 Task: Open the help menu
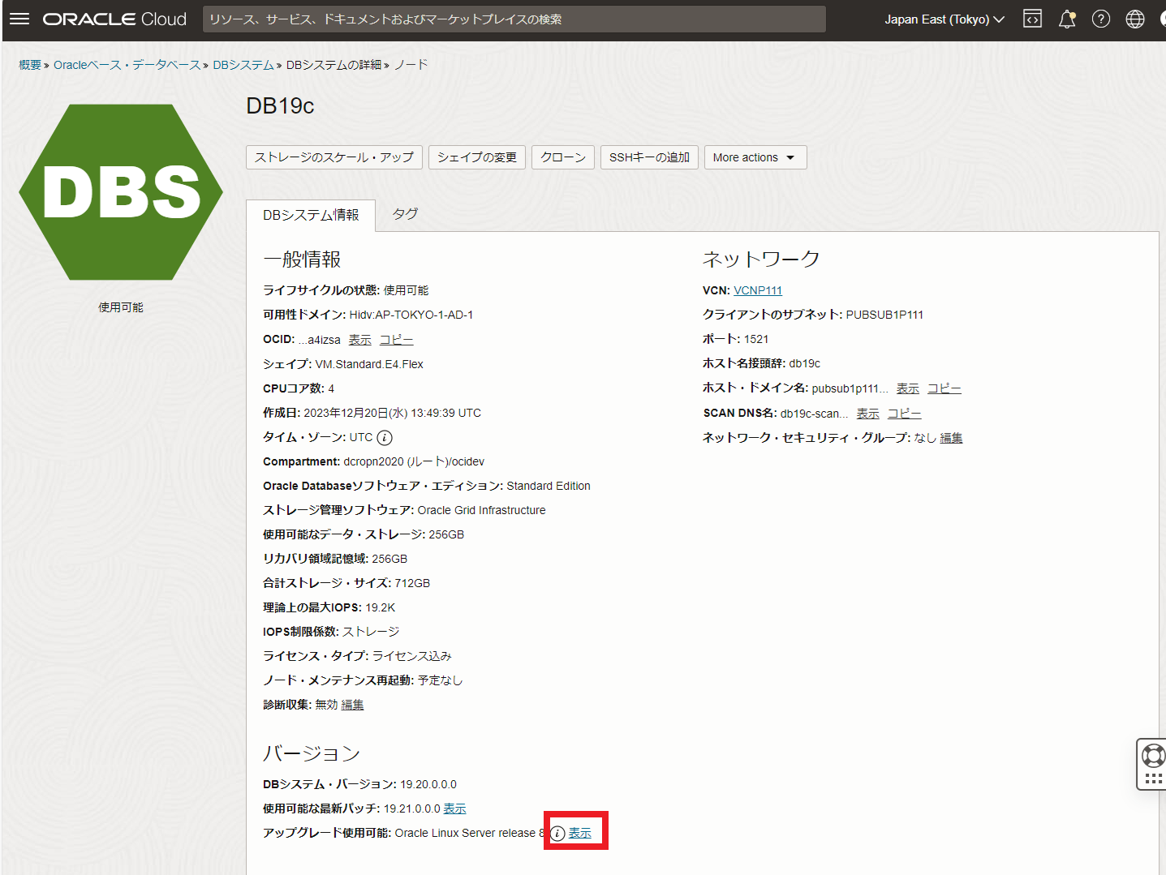1100,19
